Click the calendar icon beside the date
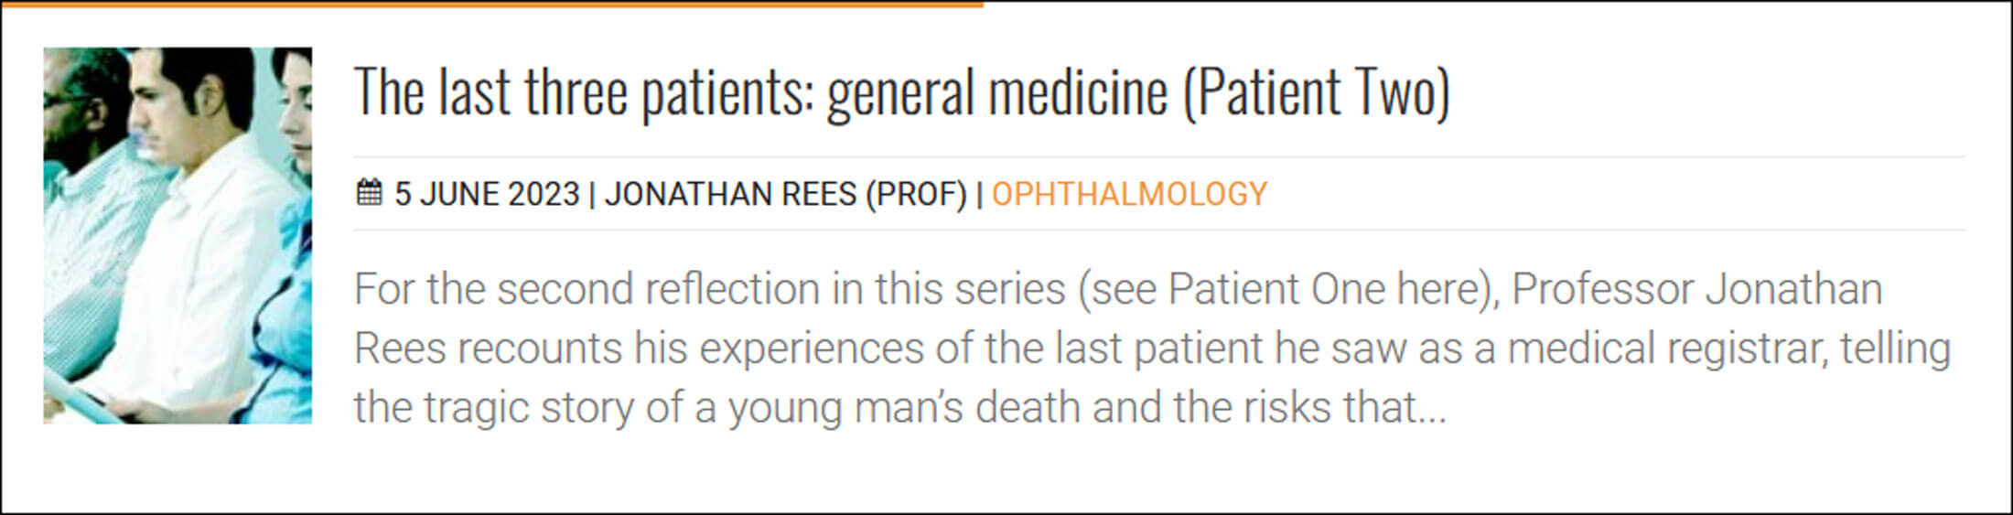The width and height of the screenshot is (2013, 515). (369, 193)
